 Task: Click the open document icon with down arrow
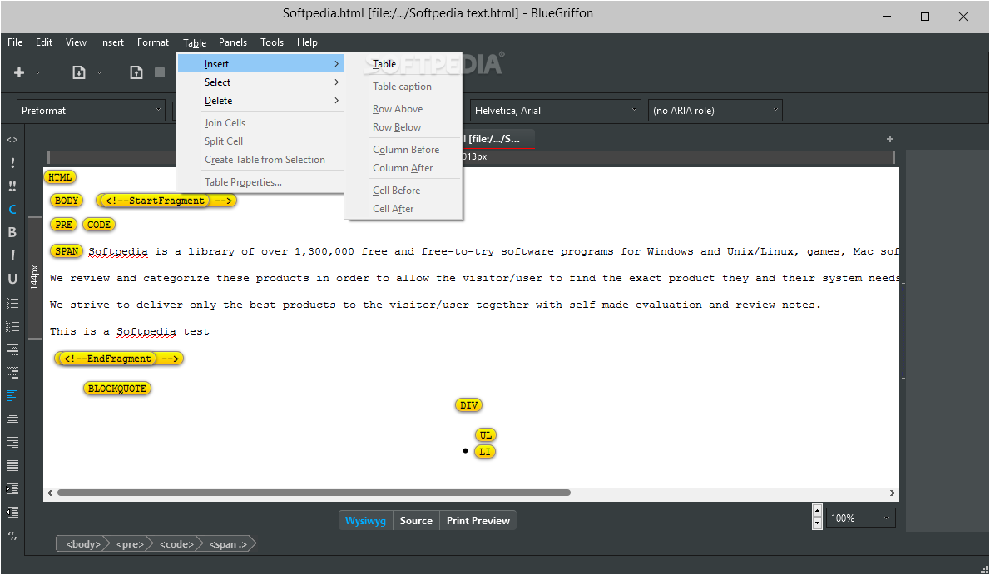79,72
